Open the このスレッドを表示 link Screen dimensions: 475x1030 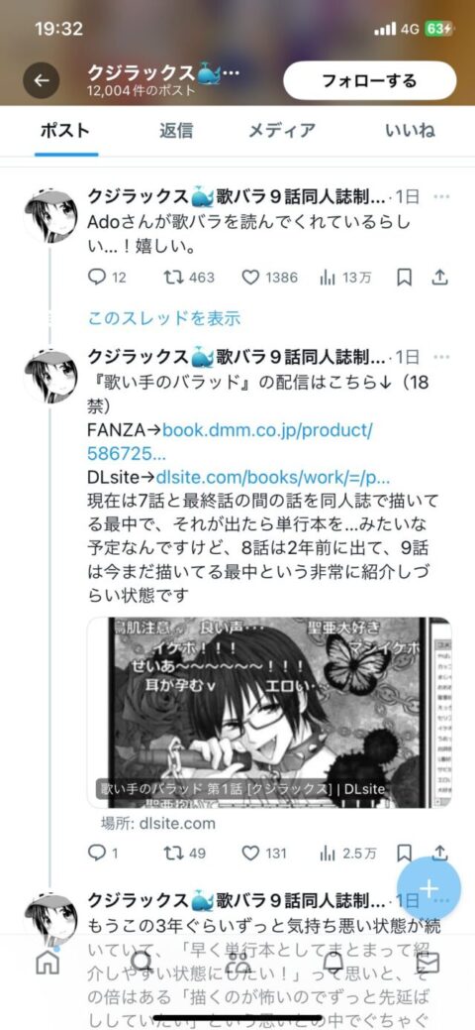click(164, 318)
